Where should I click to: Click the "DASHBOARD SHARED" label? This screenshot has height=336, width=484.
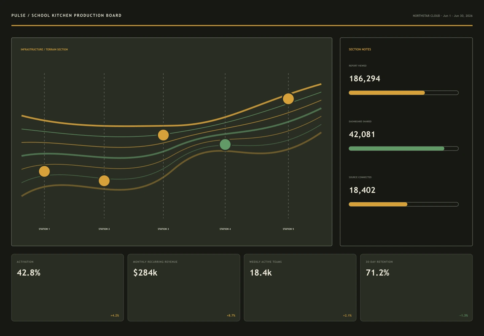pos(360,122)
